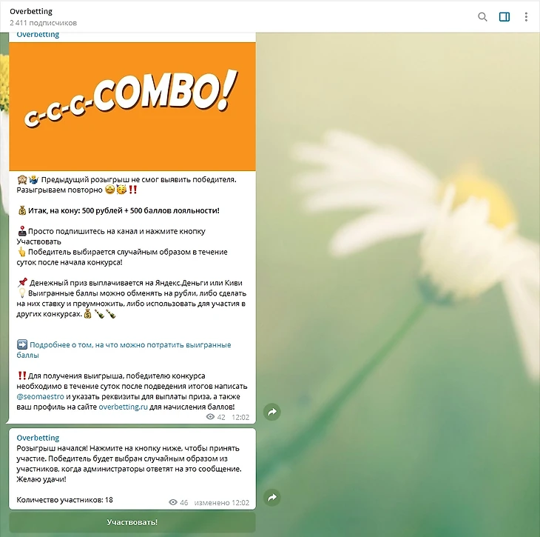Open the three-dot channel menu

pos(526,16)
